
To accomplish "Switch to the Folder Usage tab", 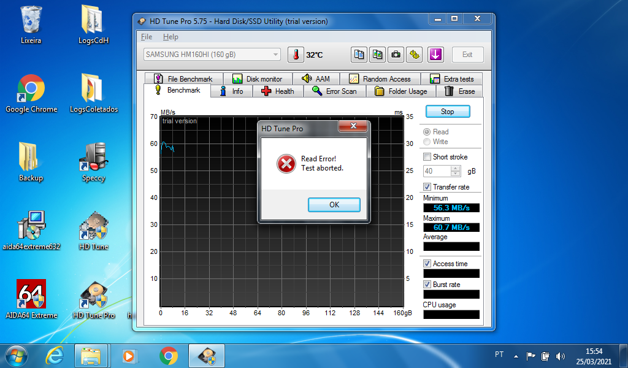I will tap(401, 91).
